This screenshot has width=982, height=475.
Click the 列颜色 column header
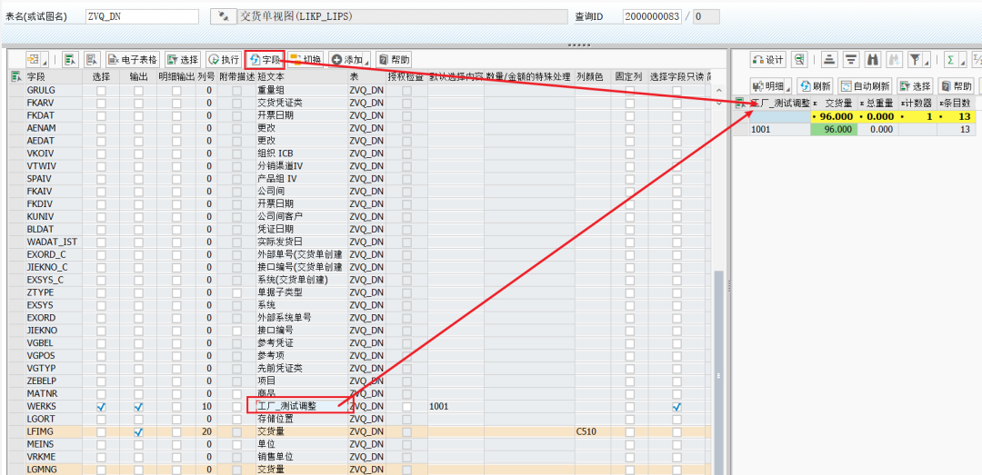click(592, 77)
